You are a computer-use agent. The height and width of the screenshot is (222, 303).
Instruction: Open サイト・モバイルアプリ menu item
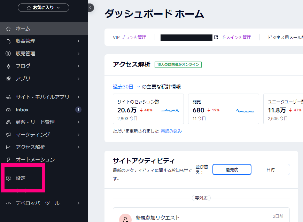44,97
